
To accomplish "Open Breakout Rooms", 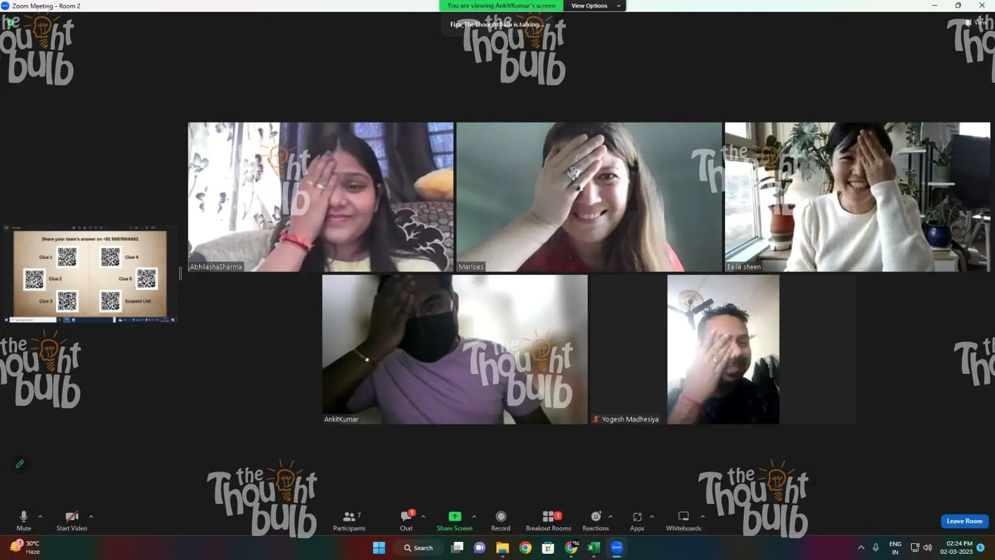I will click(x=548, y=520).
